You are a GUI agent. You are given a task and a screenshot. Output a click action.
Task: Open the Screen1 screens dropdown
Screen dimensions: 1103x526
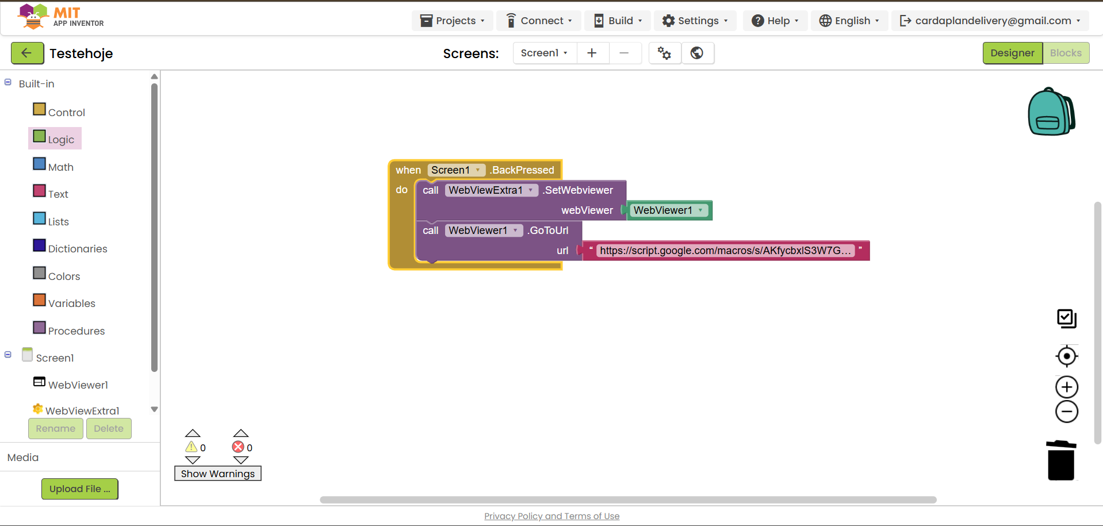coord(544,53)
